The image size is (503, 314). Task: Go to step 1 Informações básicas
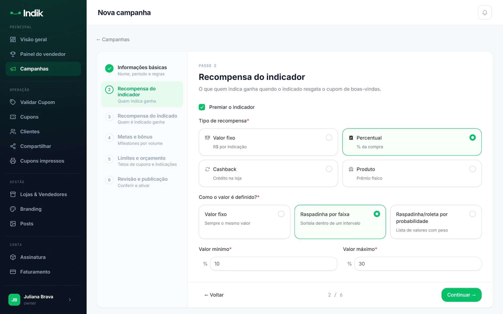pos(142,70)
